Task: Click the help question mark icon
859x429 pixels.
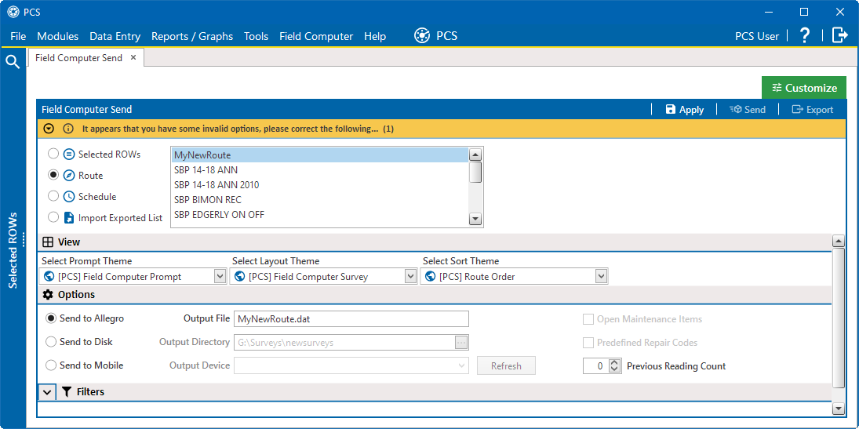Action: (804, 35)
